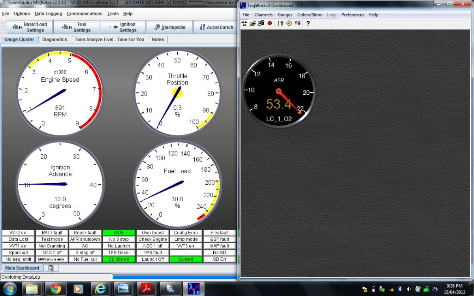
Task: Click the gauge dial icon in LogWorks toolbar
Action: tap(289, 23)
